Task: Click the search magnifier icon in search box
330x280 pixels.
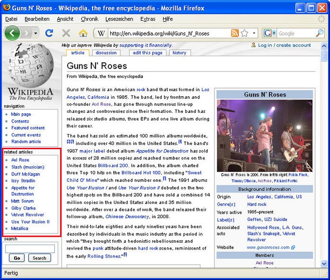Action: (319, 33)
